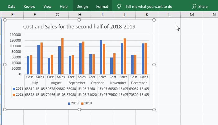Switch to the chart Design tab

pyautogui.click(x=82, y=6)
